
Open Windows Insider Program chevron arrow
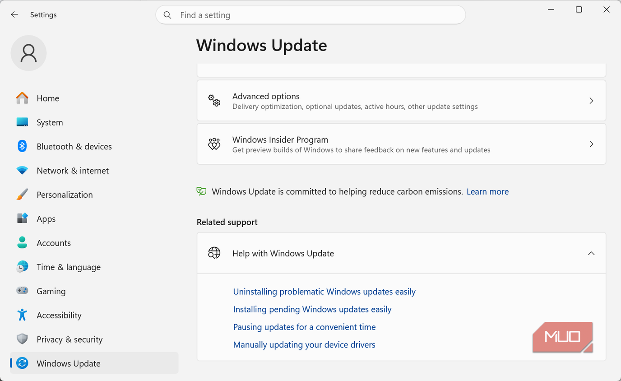point(591,144)
